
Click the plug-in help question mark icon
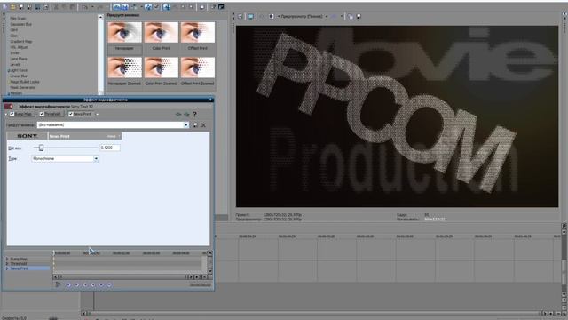(x=194, y=115)
